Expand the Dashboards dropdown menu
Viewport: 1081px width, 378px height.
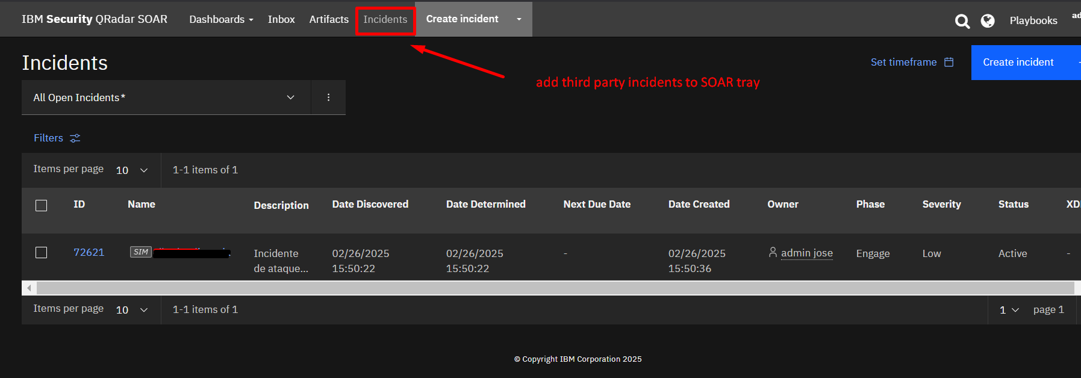(x=221, y=19)
